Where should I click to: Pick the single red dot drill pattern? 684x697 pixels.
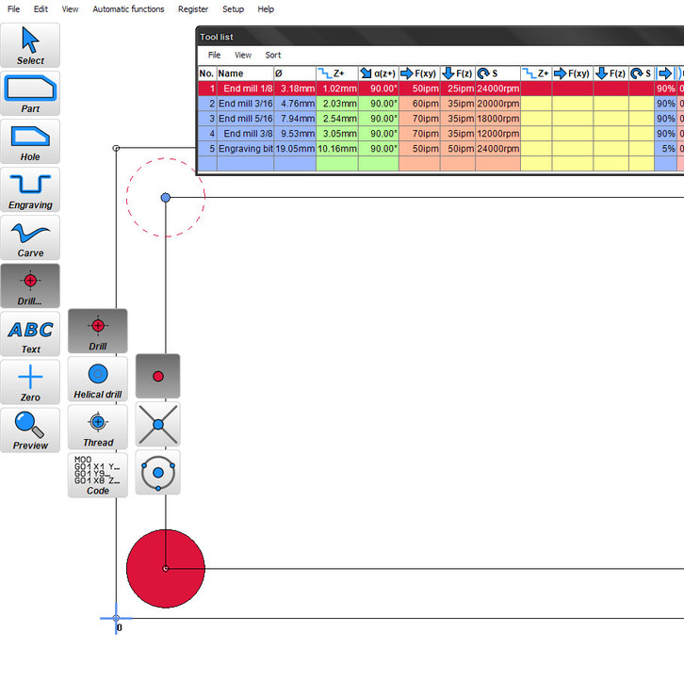pyautogui.click(x=158, y=376)
